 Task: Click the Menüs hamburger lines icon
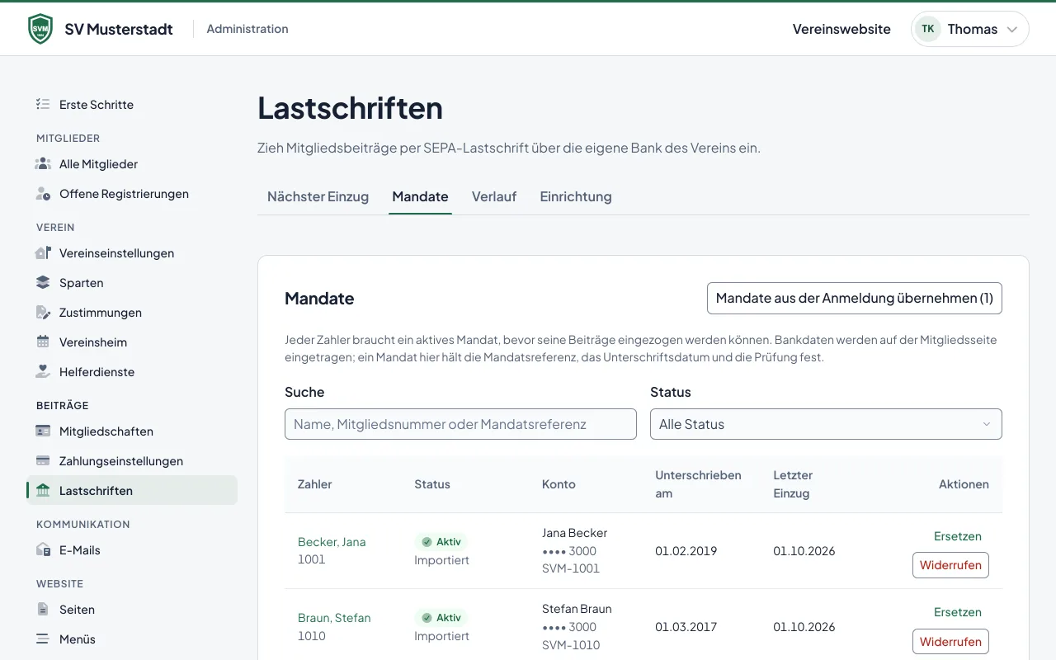tap(43, 639)
